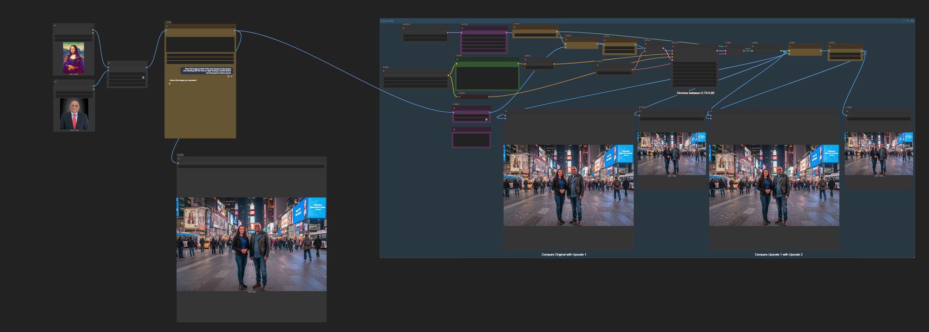Image resolution: width=929 pixels, height=332 pixels.
Task: Click the bypass icon in Upscale group header
Action: coord(908,21)
